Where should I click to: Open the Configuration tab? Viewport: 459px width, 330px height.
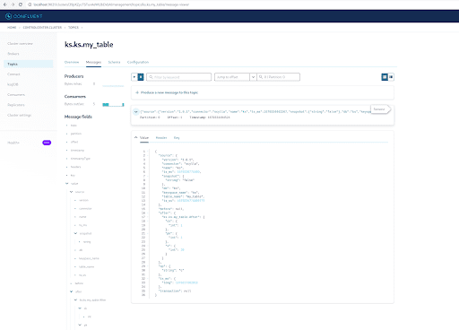point(138,62)
